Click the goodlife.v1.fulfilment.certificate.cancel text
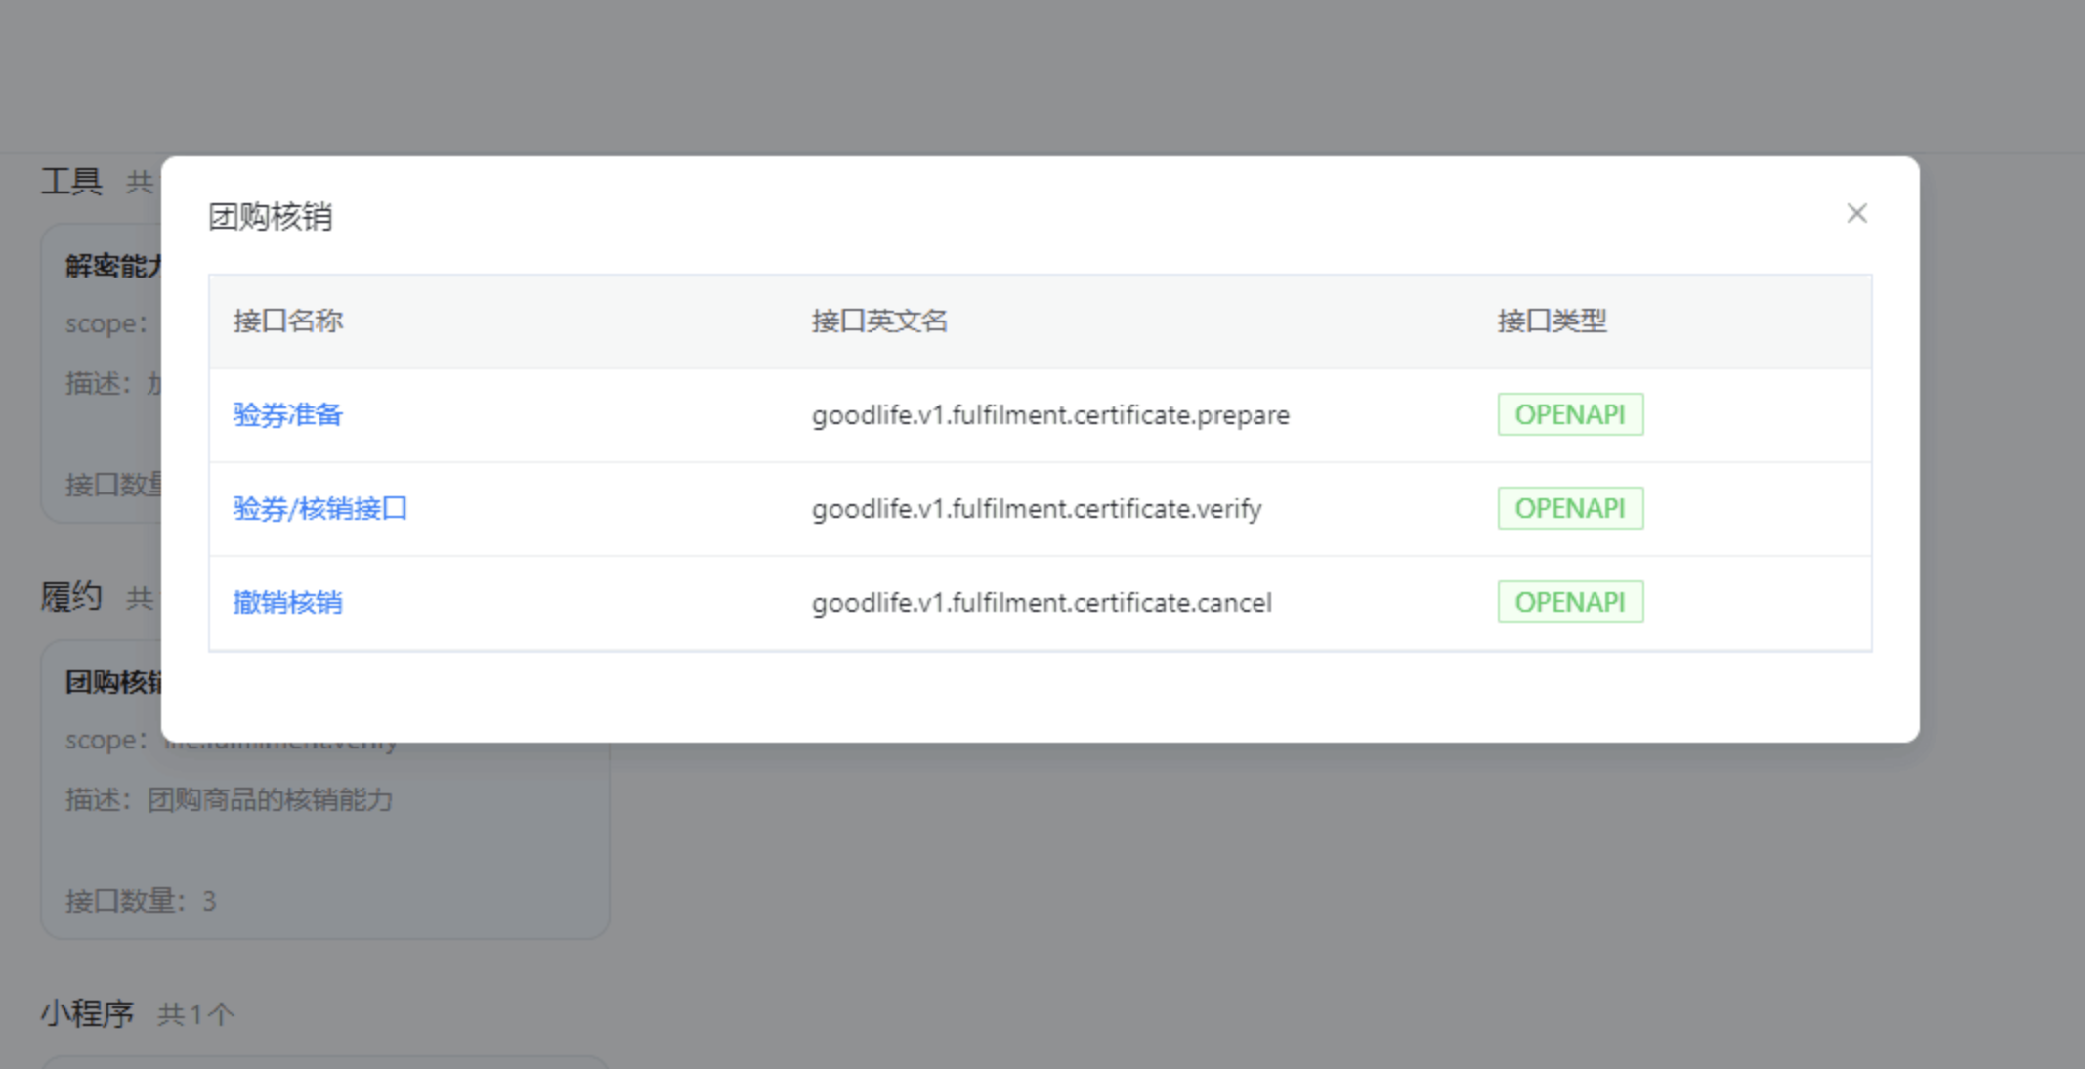The width and height of the screenshot is (2085, 1069). pyautogui.click(x=1041, y=603)
